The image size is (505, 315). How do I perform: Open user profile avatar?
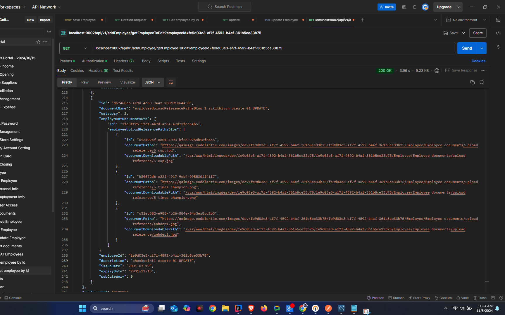tap(425, 7)
